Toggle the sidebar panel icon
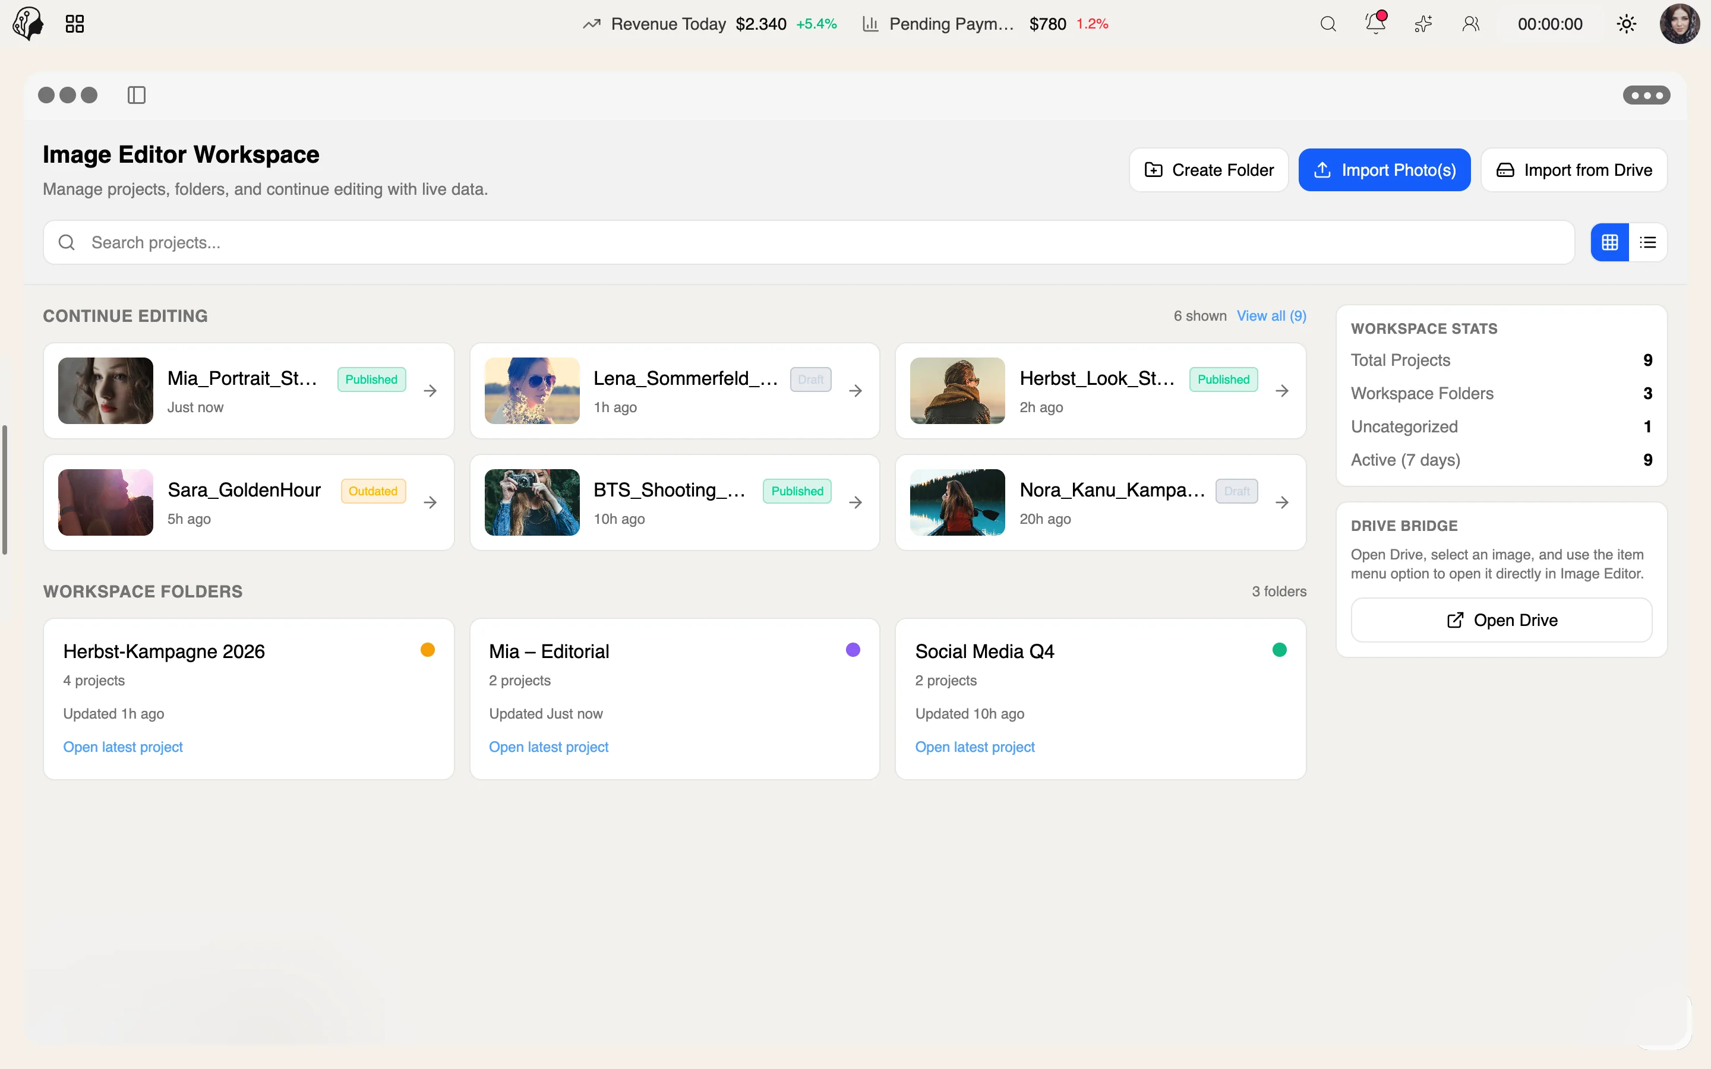1711x1069 pixels. point(137,95)
